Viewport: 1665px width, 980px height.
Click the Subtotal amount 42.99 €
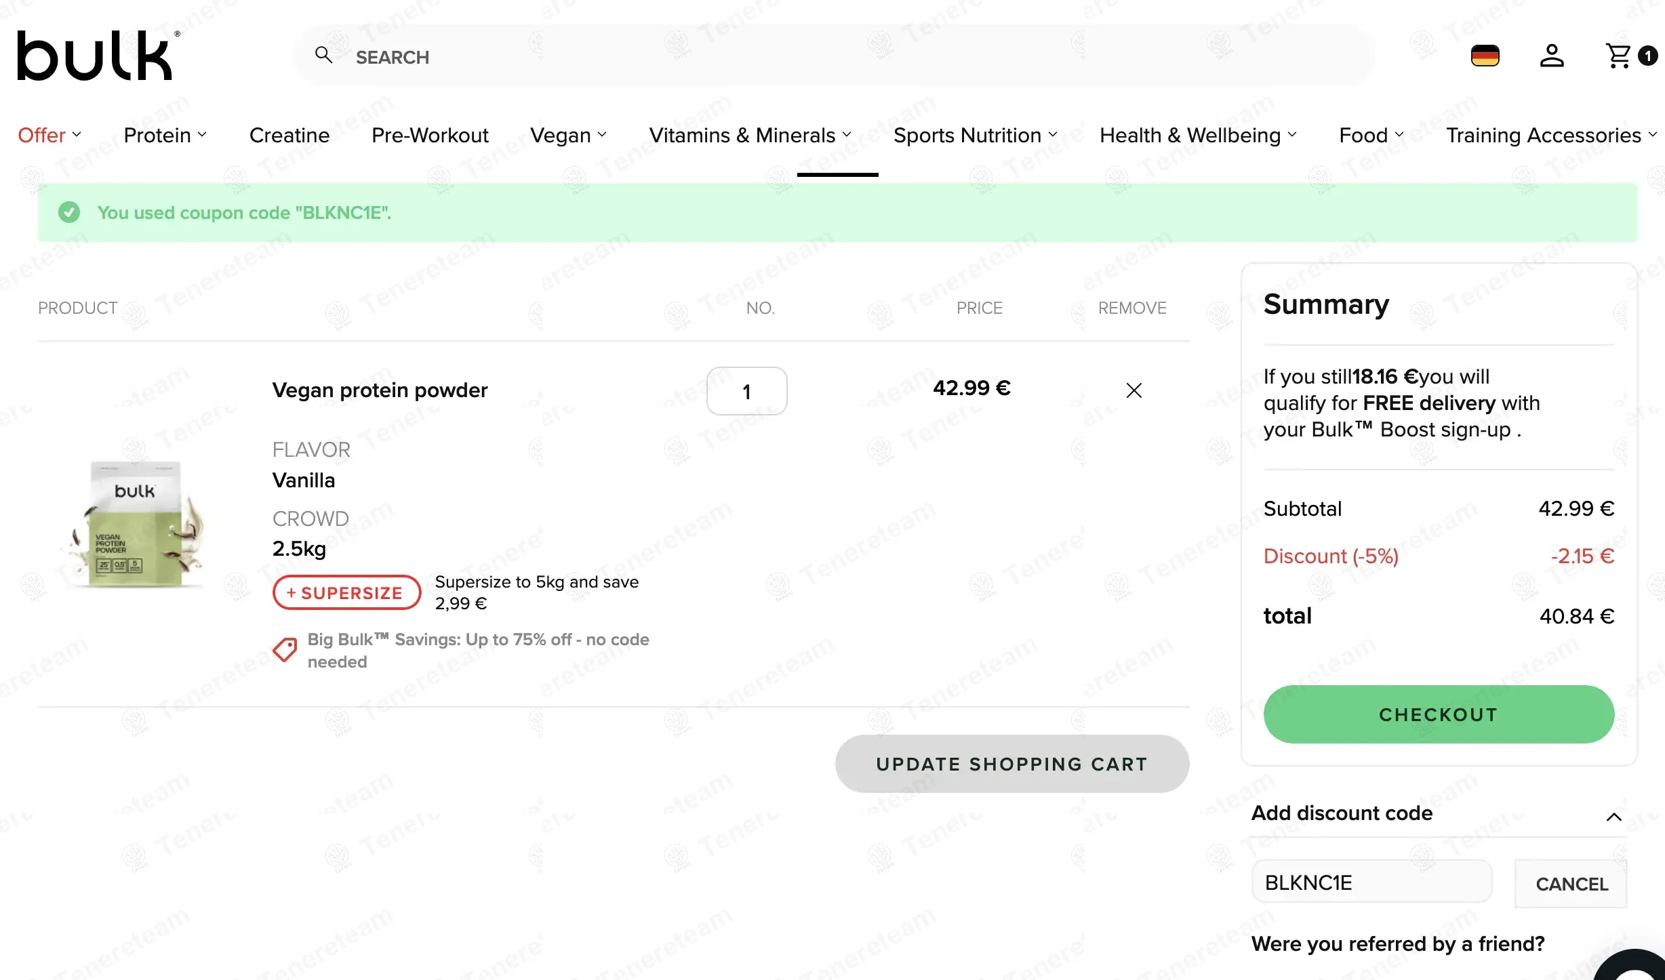tap(1576, 508)
